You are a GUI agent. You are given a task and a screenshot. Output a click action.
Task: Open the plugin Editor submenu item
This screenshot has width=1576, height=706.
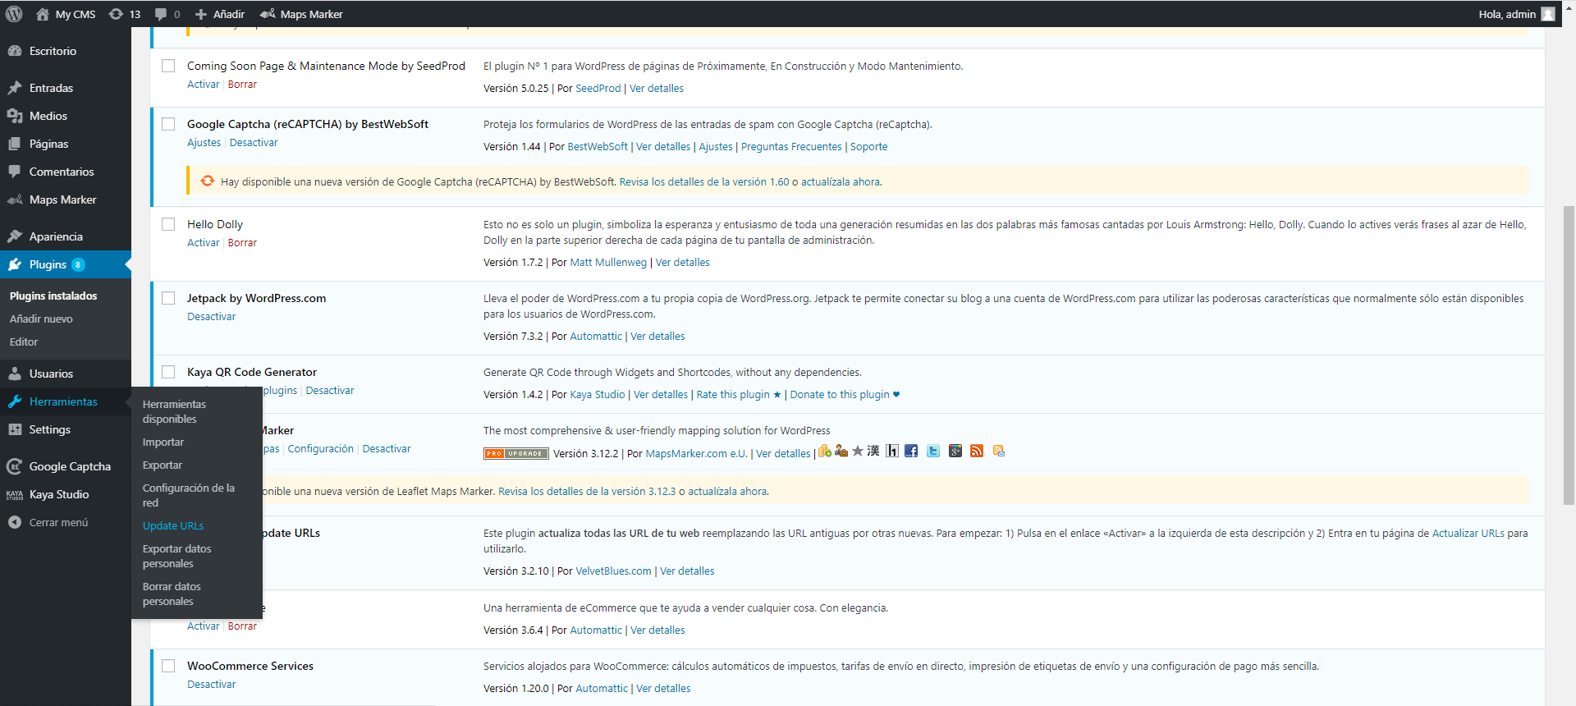24,342
